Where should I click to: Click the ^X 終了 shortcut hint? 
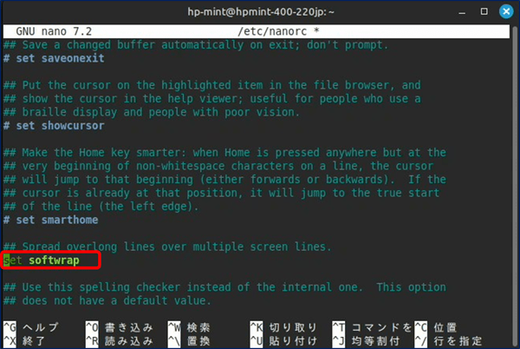[x=24, y=341]
